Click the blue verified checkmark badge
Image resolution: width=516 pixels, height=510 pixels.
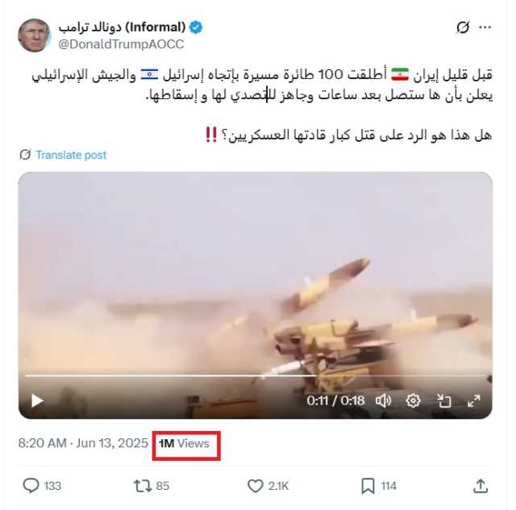click(196, 27)
